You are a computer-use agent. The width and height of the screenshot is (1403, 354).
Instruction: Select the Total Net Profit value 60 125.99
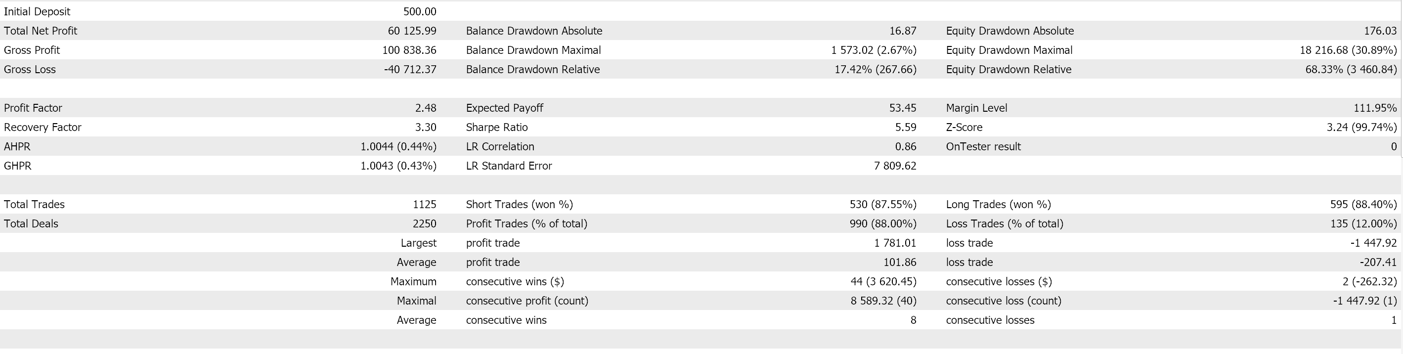coord(412,31)
